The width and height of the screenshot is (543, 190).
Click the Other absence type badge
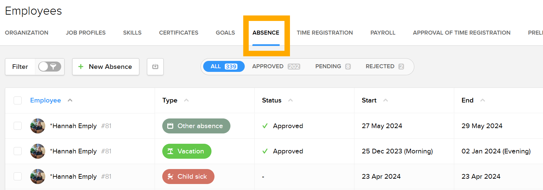[x=196, y=126]
